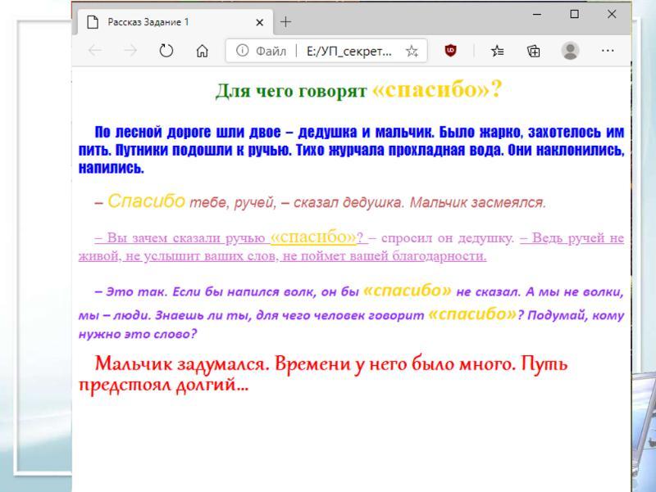
Task: Click red text Мальчик задумался.
Action: pos(181,363)
